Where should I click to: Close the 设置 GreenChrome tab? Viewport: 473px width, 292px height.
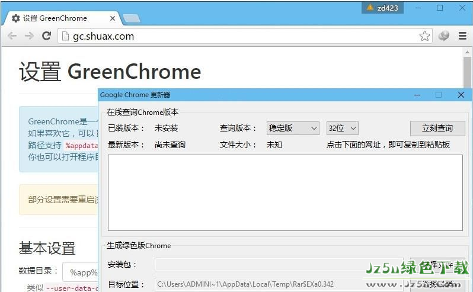[113, 18]
